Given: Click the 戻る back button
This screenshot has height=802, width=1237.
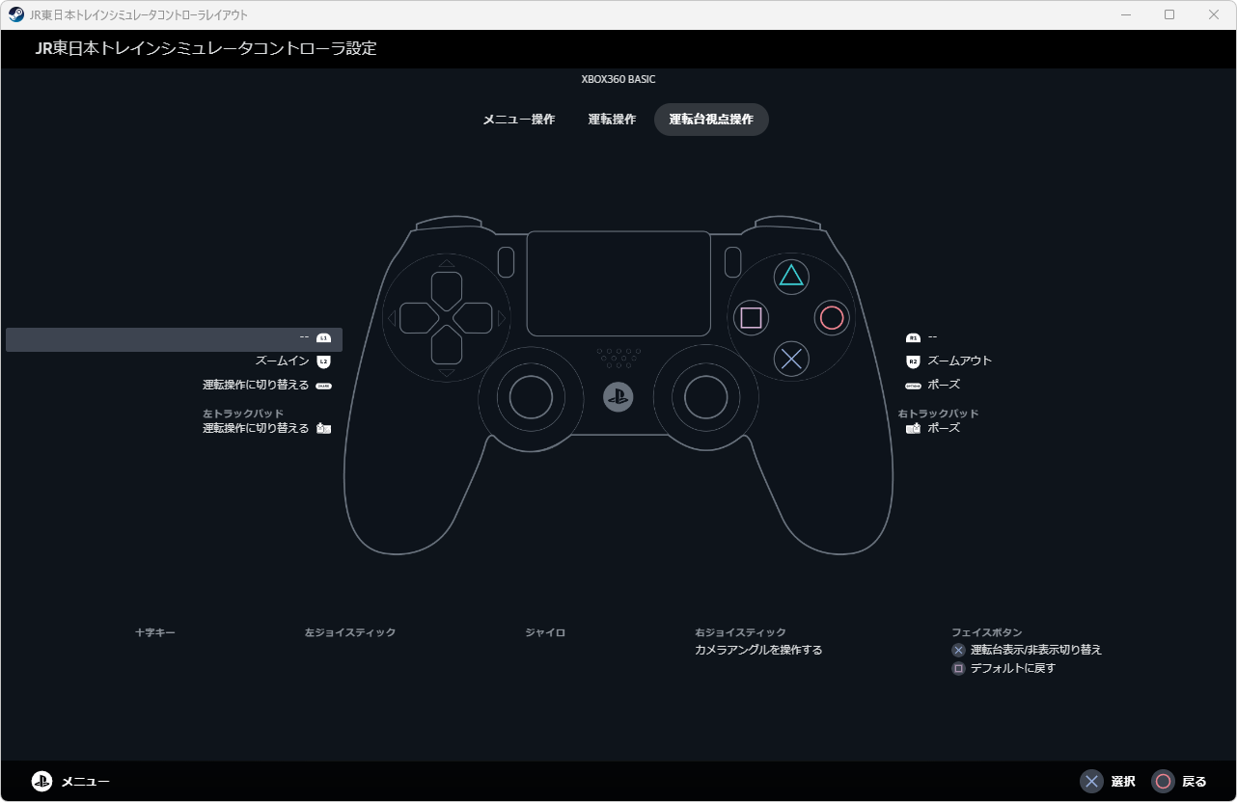Looking at the screenshot, I should (x=1180, y=782).
